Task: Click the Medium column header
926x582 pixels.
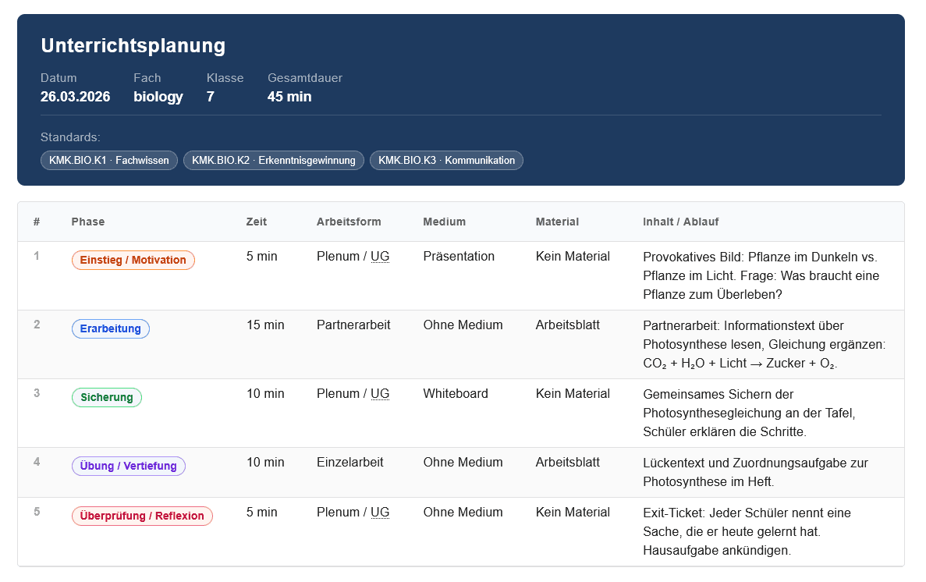Action: [x=444, y=222]
